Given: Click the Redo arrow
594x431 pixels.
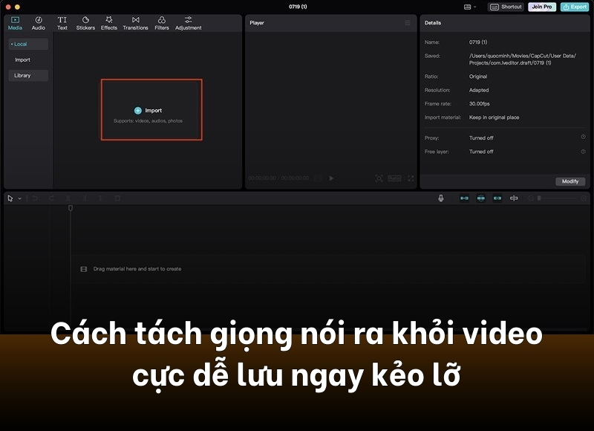Looking at the screenshot, I should tap(51, 198).
